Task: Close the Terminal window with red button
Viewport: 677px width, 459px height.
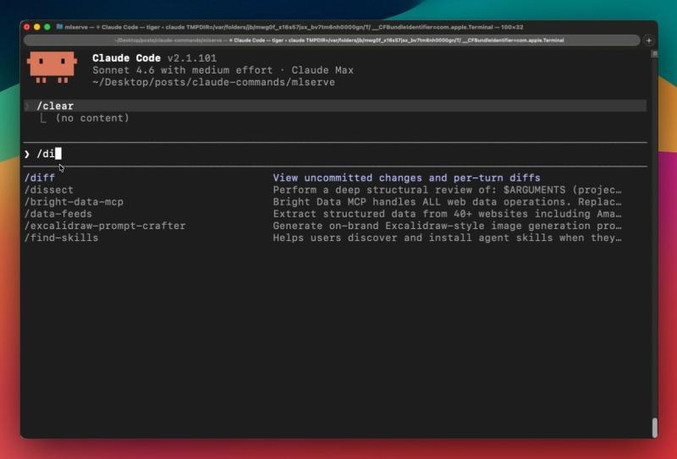Action: [x=26, y=27]
